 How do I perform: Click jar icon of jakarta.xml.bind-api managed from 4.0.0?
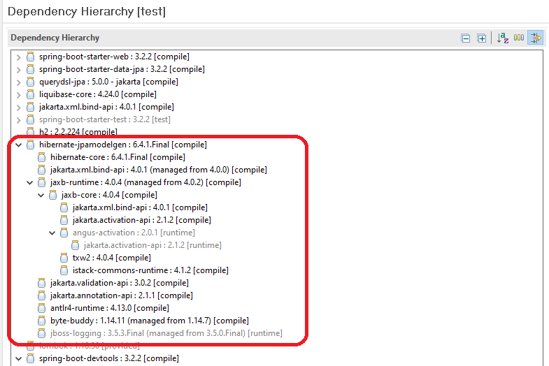point(42,170)
